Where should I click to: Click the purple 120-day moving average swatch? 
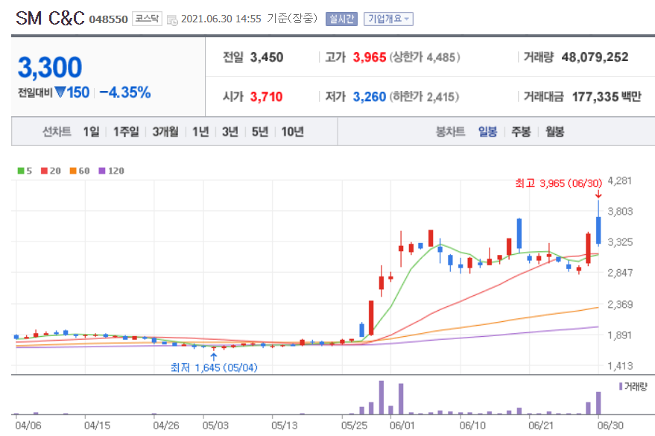tap(102, 171)
